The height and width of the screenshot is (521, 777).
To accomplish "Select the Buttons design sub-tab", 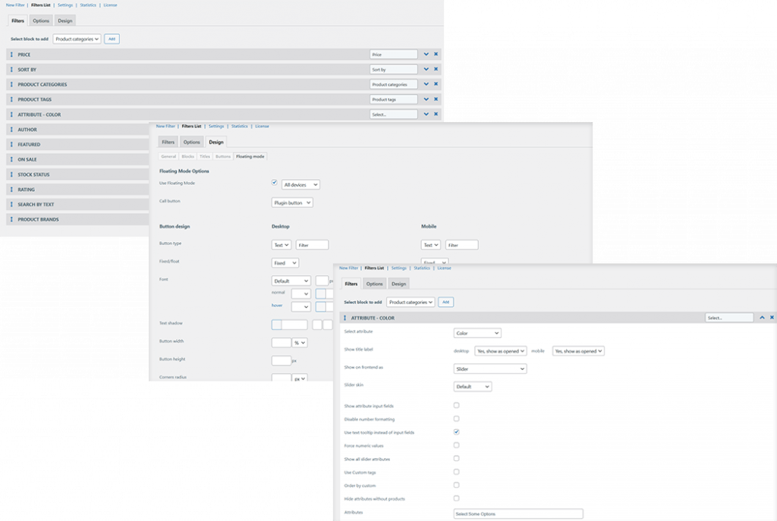I will pyautogui.click(x=223, y=156).
